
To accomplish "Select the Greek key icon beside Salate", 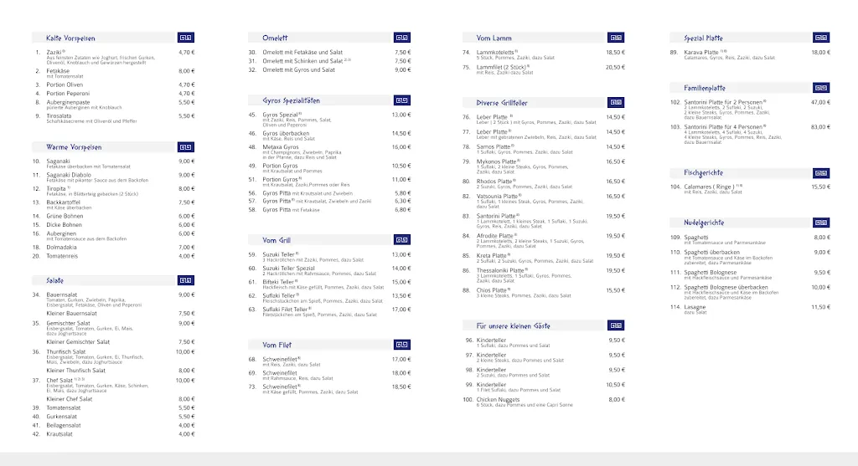I will coord(186,280).
